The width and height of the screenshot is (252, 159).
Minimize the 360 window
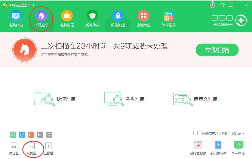click(239, 5)
